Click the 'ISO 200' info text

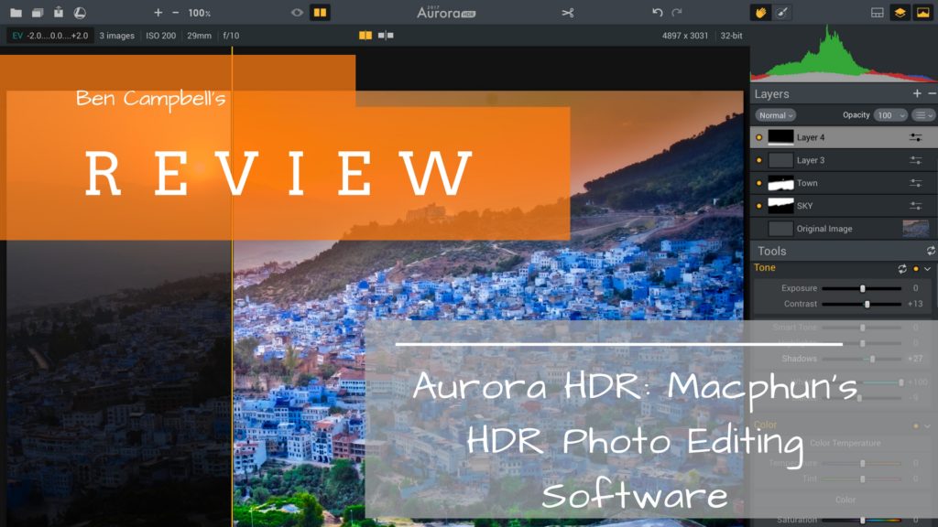[x=161, y=36]
